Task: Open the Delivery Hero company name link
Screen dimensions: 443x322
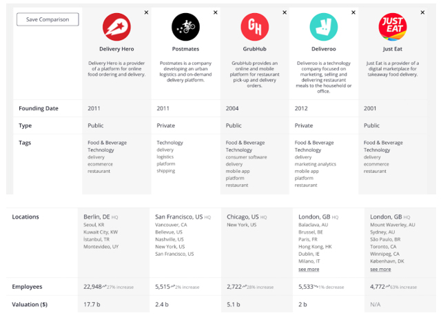Action: click(116, 50)
